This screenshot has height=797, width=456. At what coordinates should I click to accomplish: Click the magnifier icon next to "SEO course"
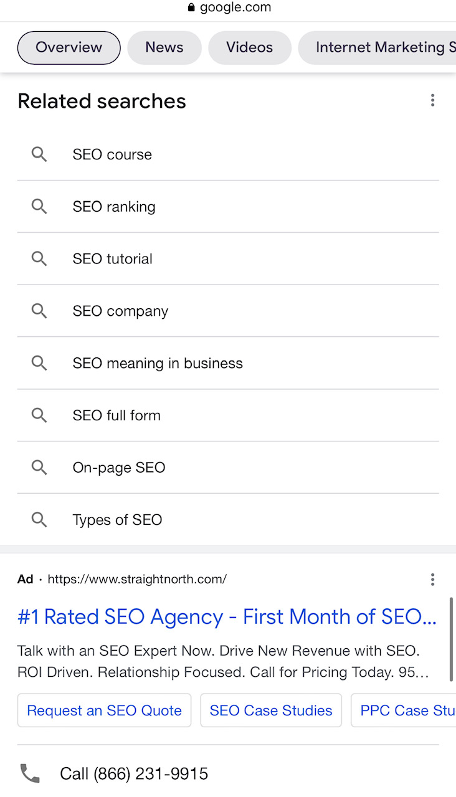[x=39, y=154]
